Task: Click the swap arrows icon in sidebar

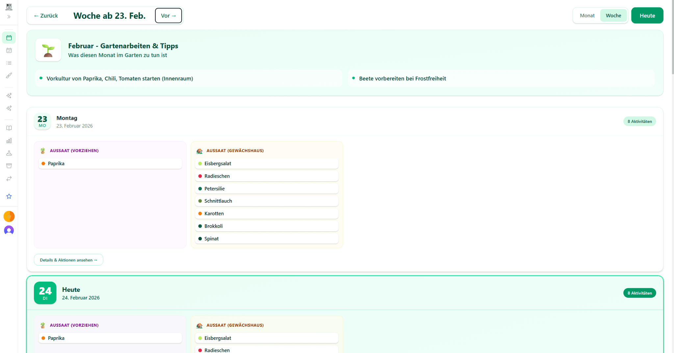Action: coord(9,179)
